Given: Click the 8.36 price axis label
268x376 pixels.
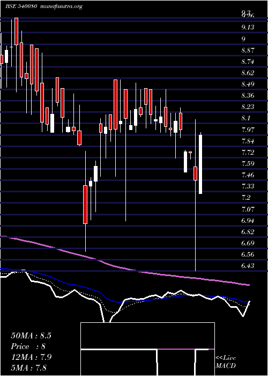Looking at the screenshot, I should pyautogui.click(x=248, y=96).
